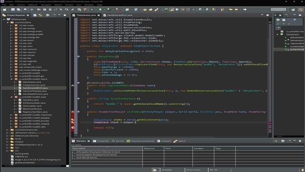
Task: Click the Resume debug toolbar icon
Action: [x=39, y=10]
